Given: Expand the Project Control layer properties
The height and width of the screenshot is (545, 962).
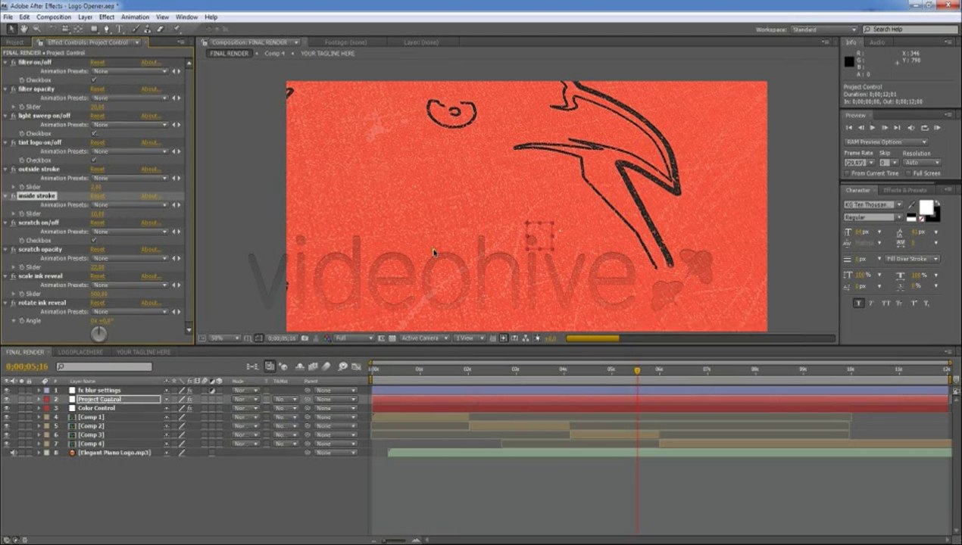Looking at the screenshot, I should click(39, 399).
